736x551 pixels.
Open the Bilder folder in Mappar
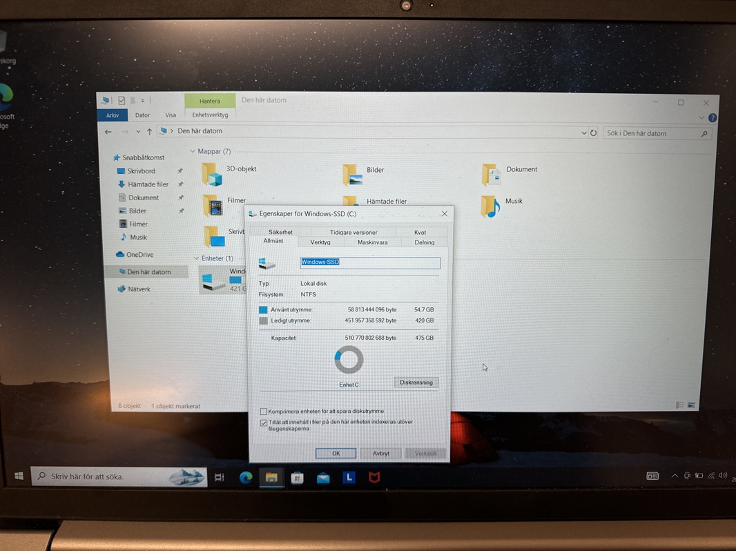(353, 175)
